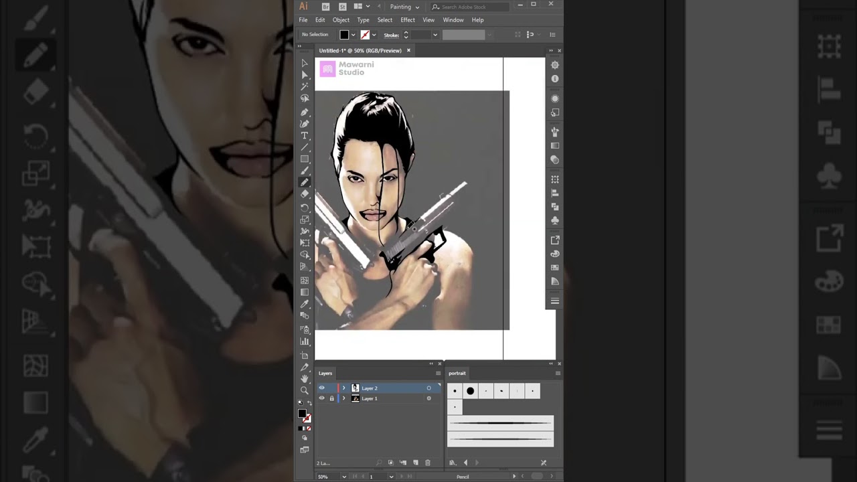
Task: Select the Zoom tool magnifier
Action: tap(305, 390)
